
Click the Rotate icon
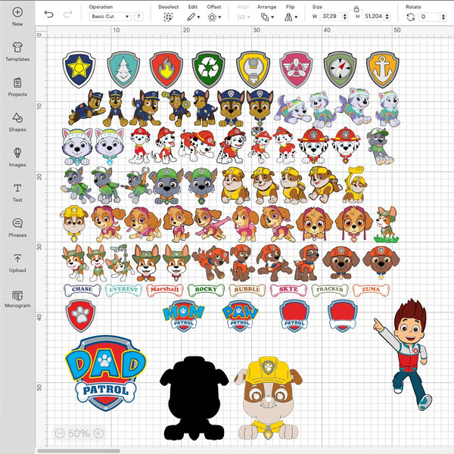pyautogui.click(x=411, y=17)
